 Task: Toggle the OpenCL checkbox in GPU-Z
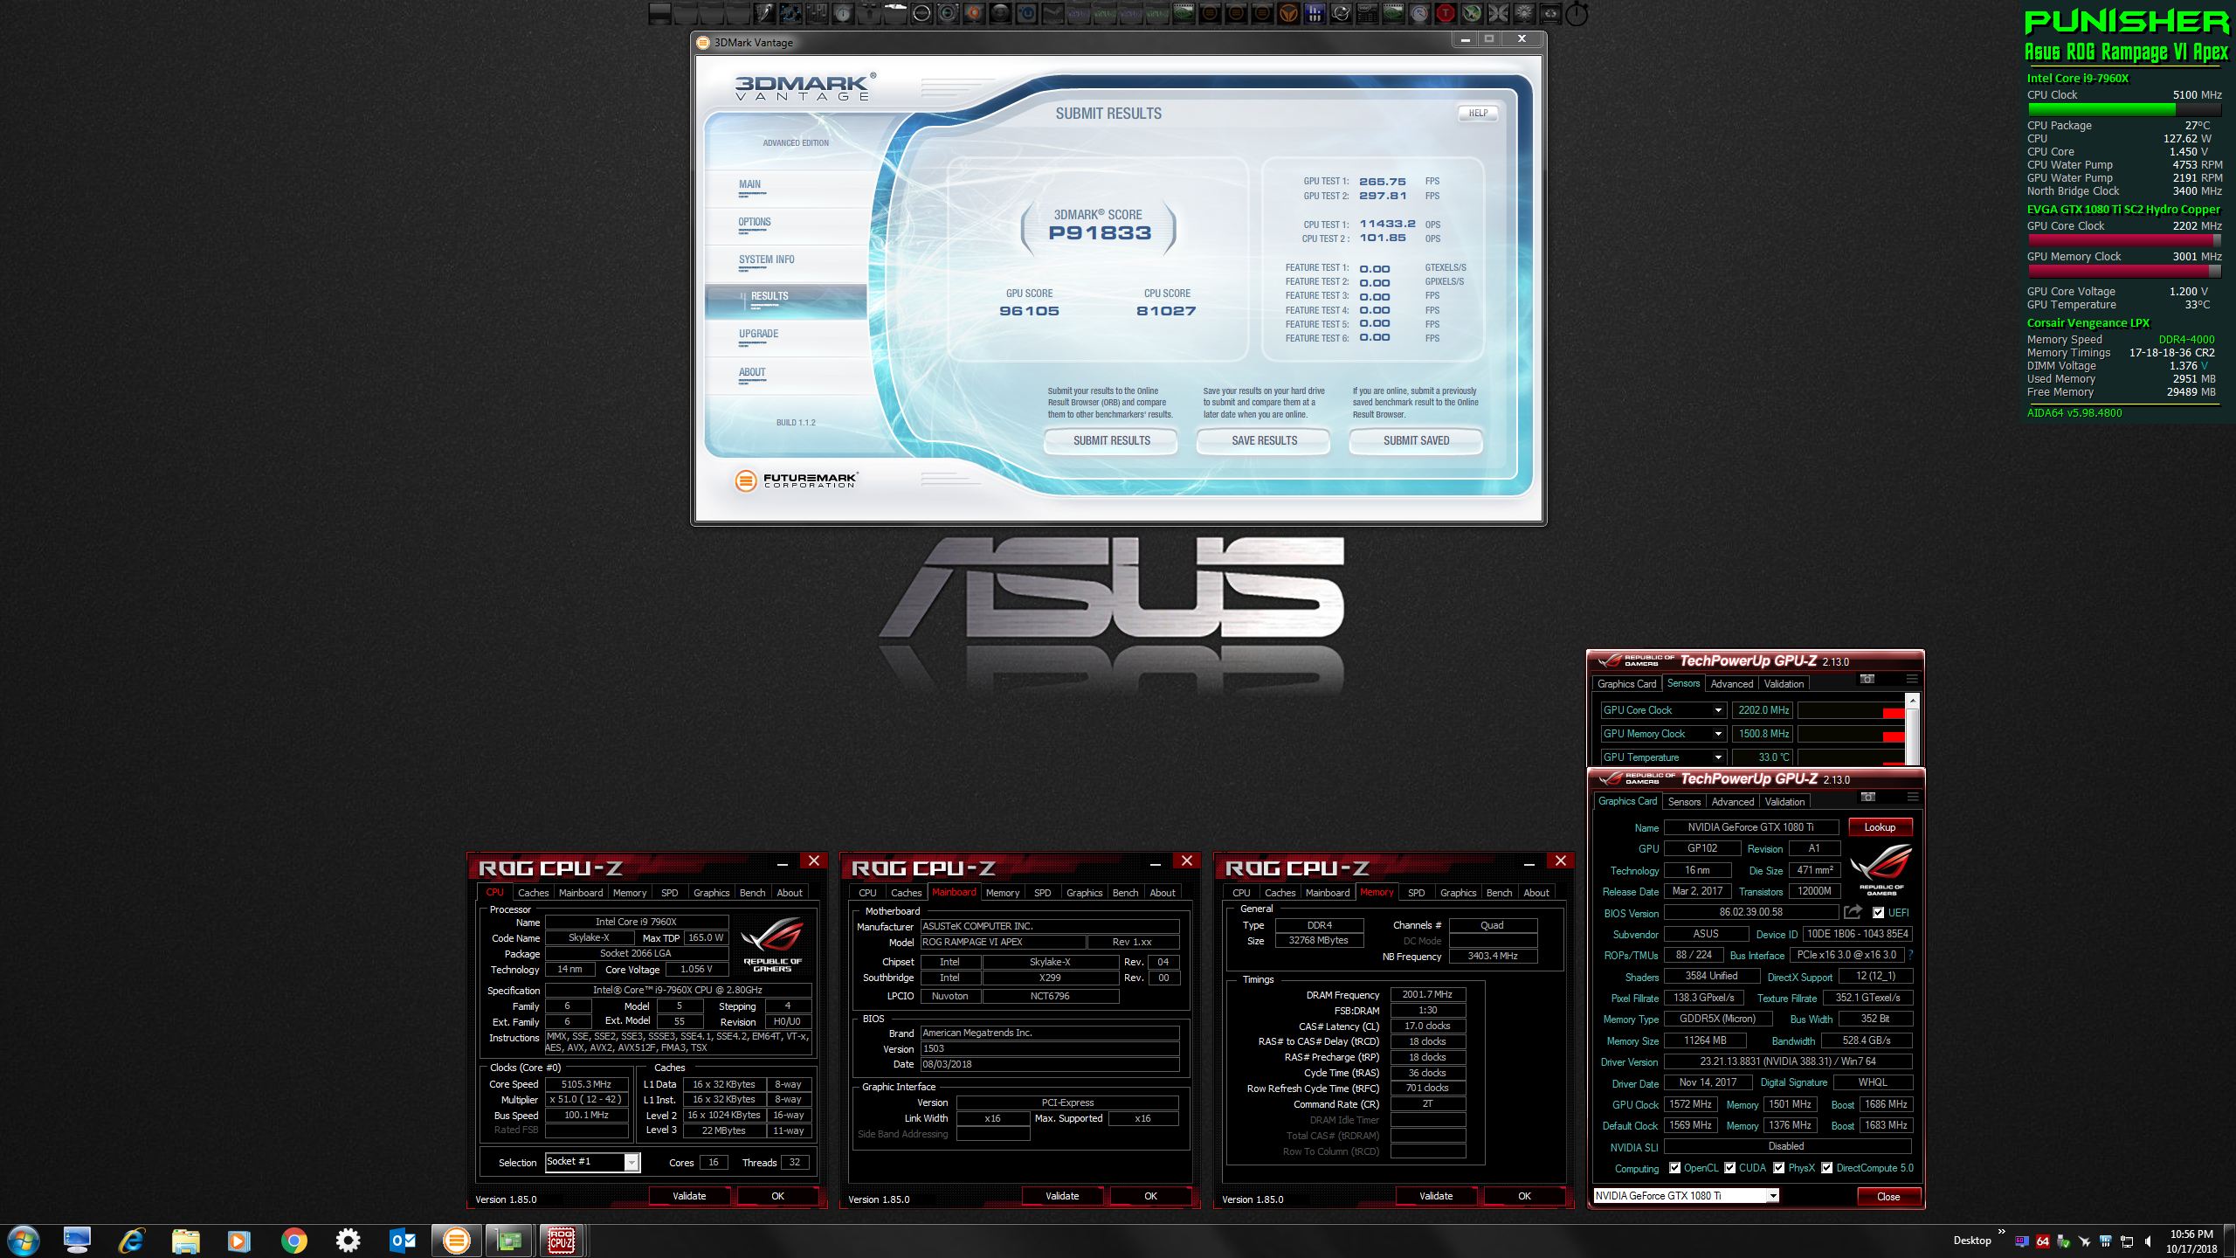pos(1674,1168)
